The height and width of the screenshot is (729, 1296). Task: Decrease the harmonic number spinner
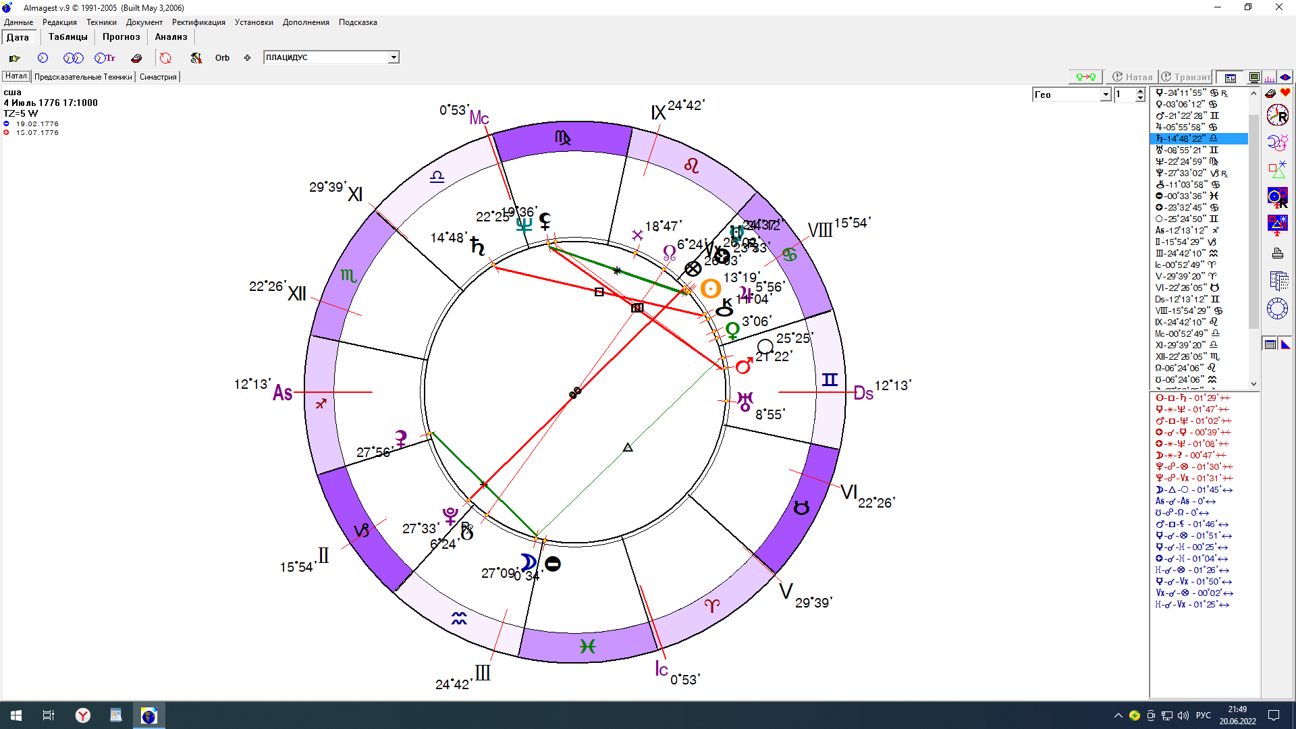(1140, 99)
